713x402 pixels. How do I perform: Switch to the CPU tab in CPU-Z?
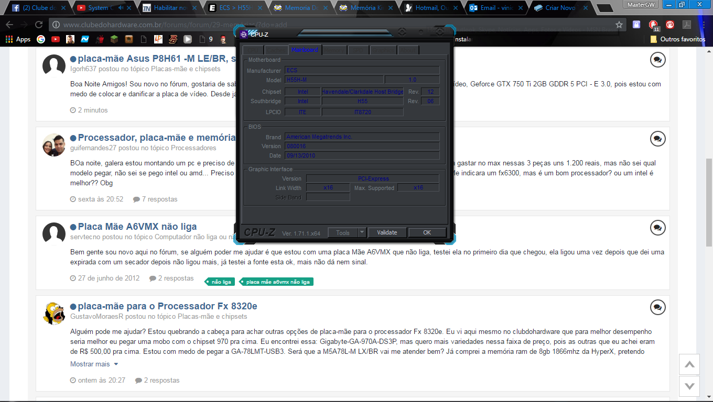pos(253,50)
